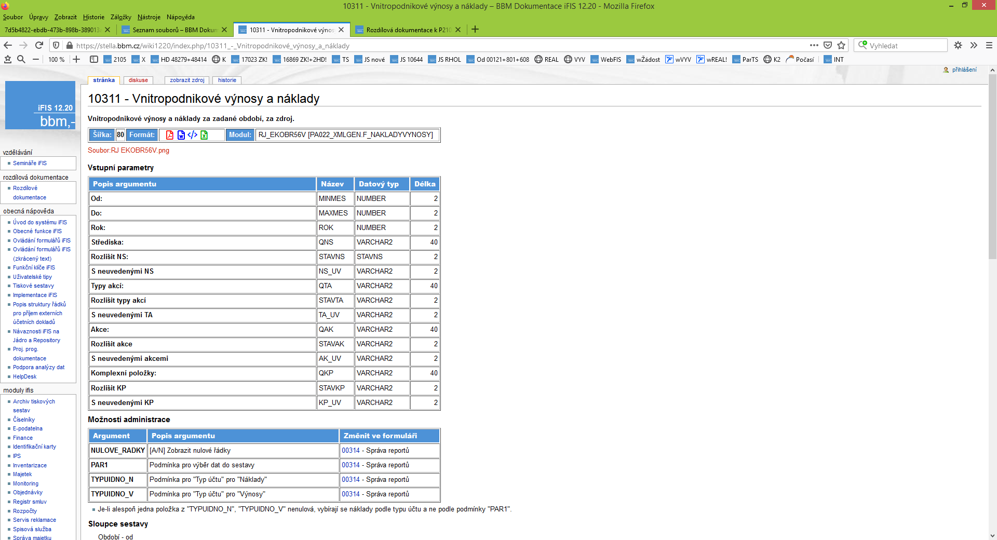Viewport: 997px width, 540px height.
Task: Toggle the sidebar panel icon
Action: click(x=94, y=59)
